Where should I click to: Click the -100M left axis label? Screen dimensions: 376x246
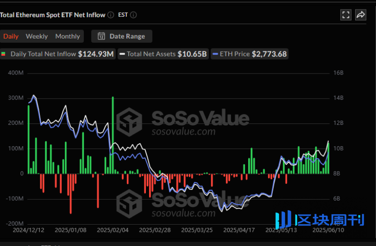[15, 199]
